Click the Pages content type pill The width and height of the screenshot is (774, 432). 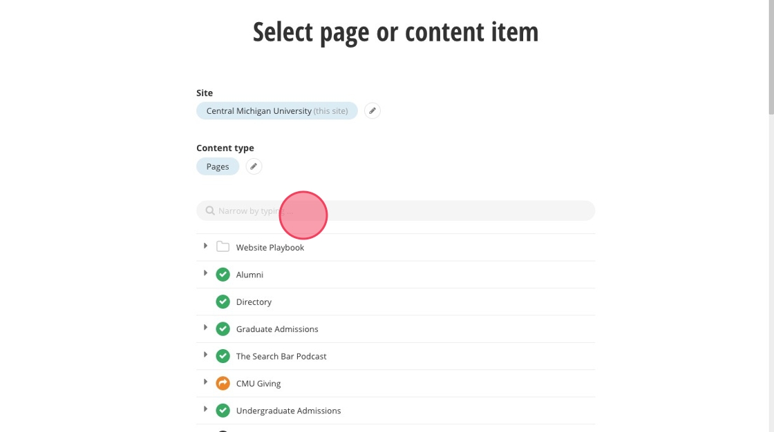217,166
